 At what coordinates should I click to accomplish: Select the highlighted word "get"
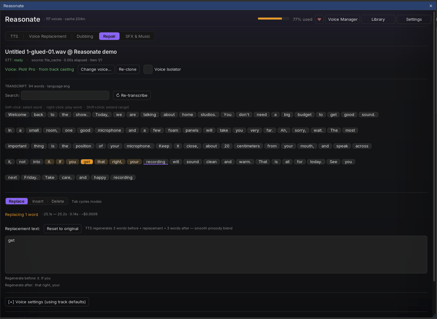[87, 162]
